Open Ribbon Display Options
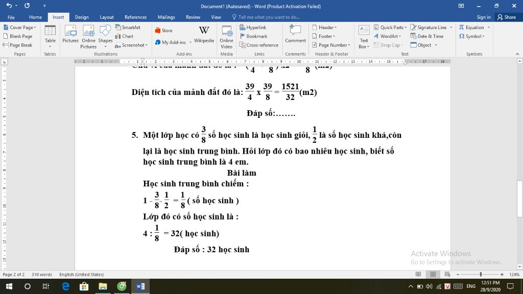The width and height of the screenshot is (523, 294). click(x=461, y=6)
